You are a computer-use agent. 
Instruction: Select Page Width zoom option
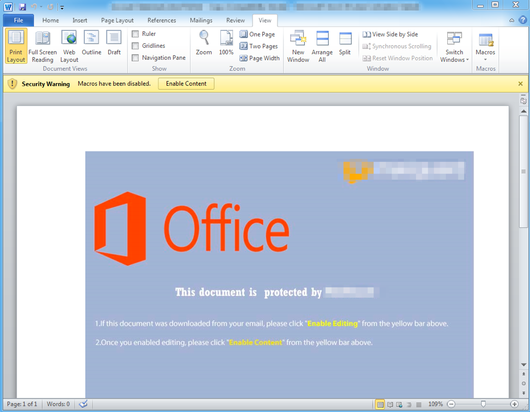[x=260, y=58]
